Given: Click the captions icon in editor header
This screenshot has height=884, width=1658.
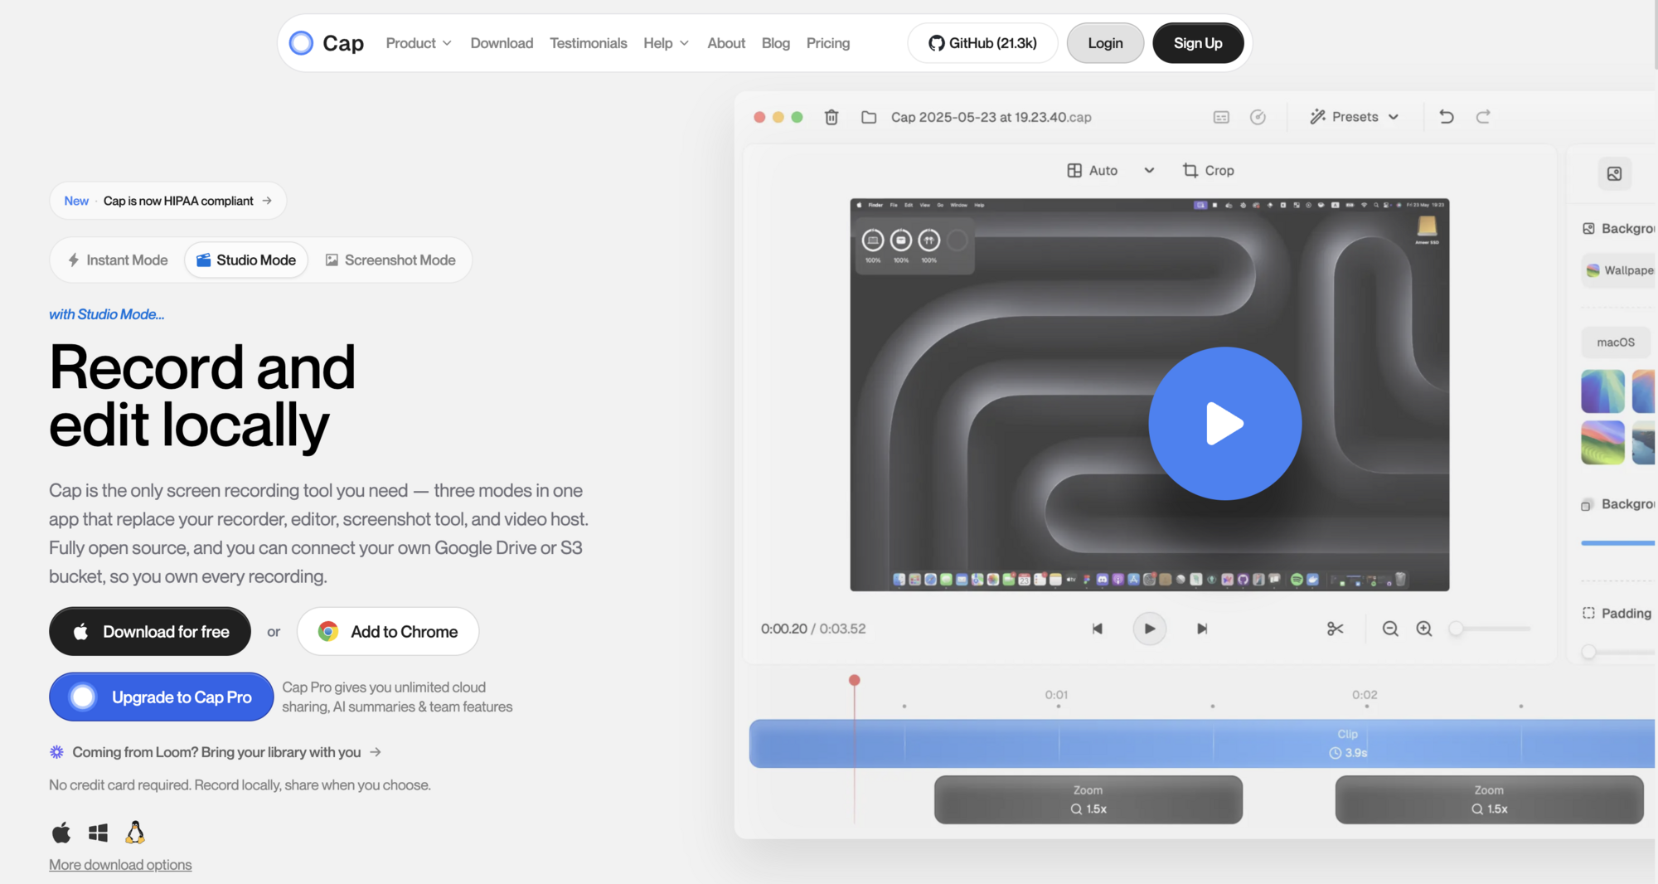Looking at the screenshot, I should click(x=1221, y=117).
